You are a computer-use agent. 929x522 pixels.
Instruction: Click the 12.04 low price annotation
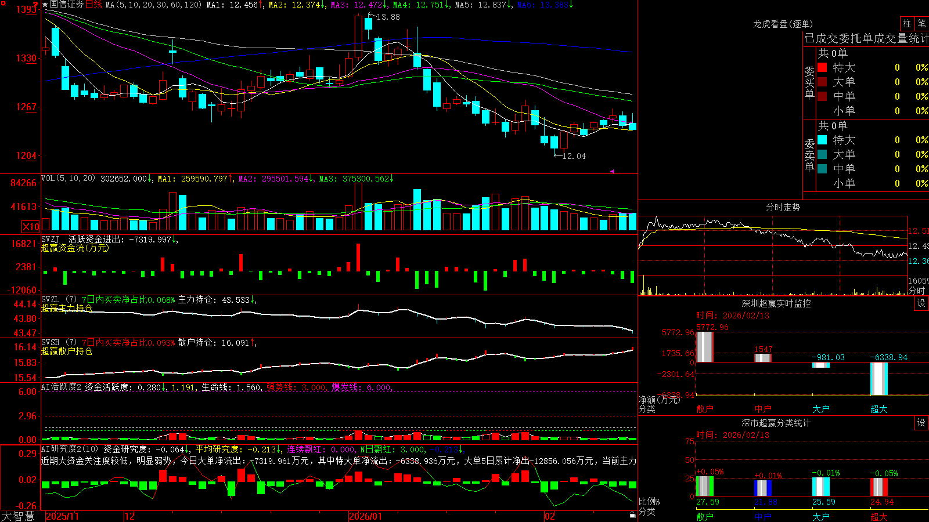click(x=574, y=156)
